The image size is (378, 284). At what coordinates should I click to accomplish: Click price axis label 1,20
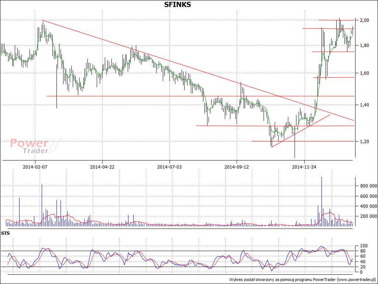click(364, 141)
